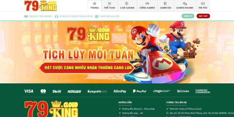This screenshot has height=117, width=234.
Task: Click the Gambling Commission logo
Action: [x=203, y=91]
